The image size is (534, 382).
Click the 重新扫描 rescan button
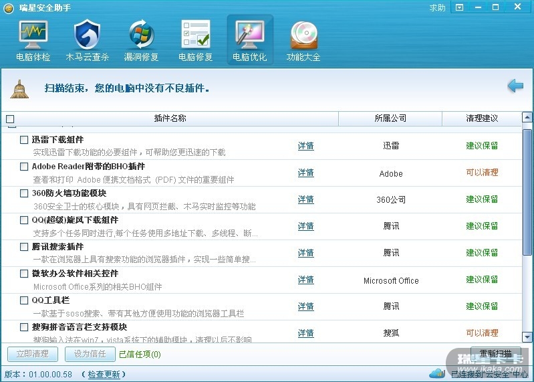click(x=496, y=354)
